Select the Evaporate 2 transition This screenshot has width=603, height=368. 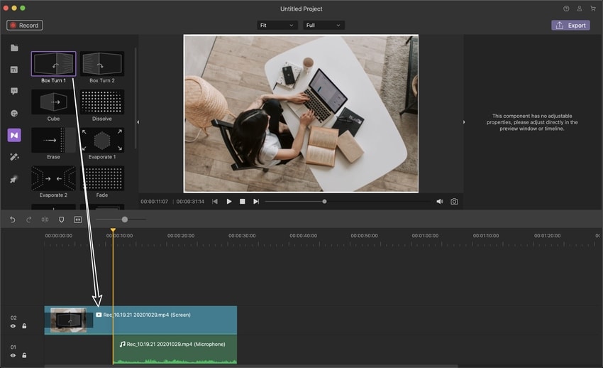[x=53, y=178]
